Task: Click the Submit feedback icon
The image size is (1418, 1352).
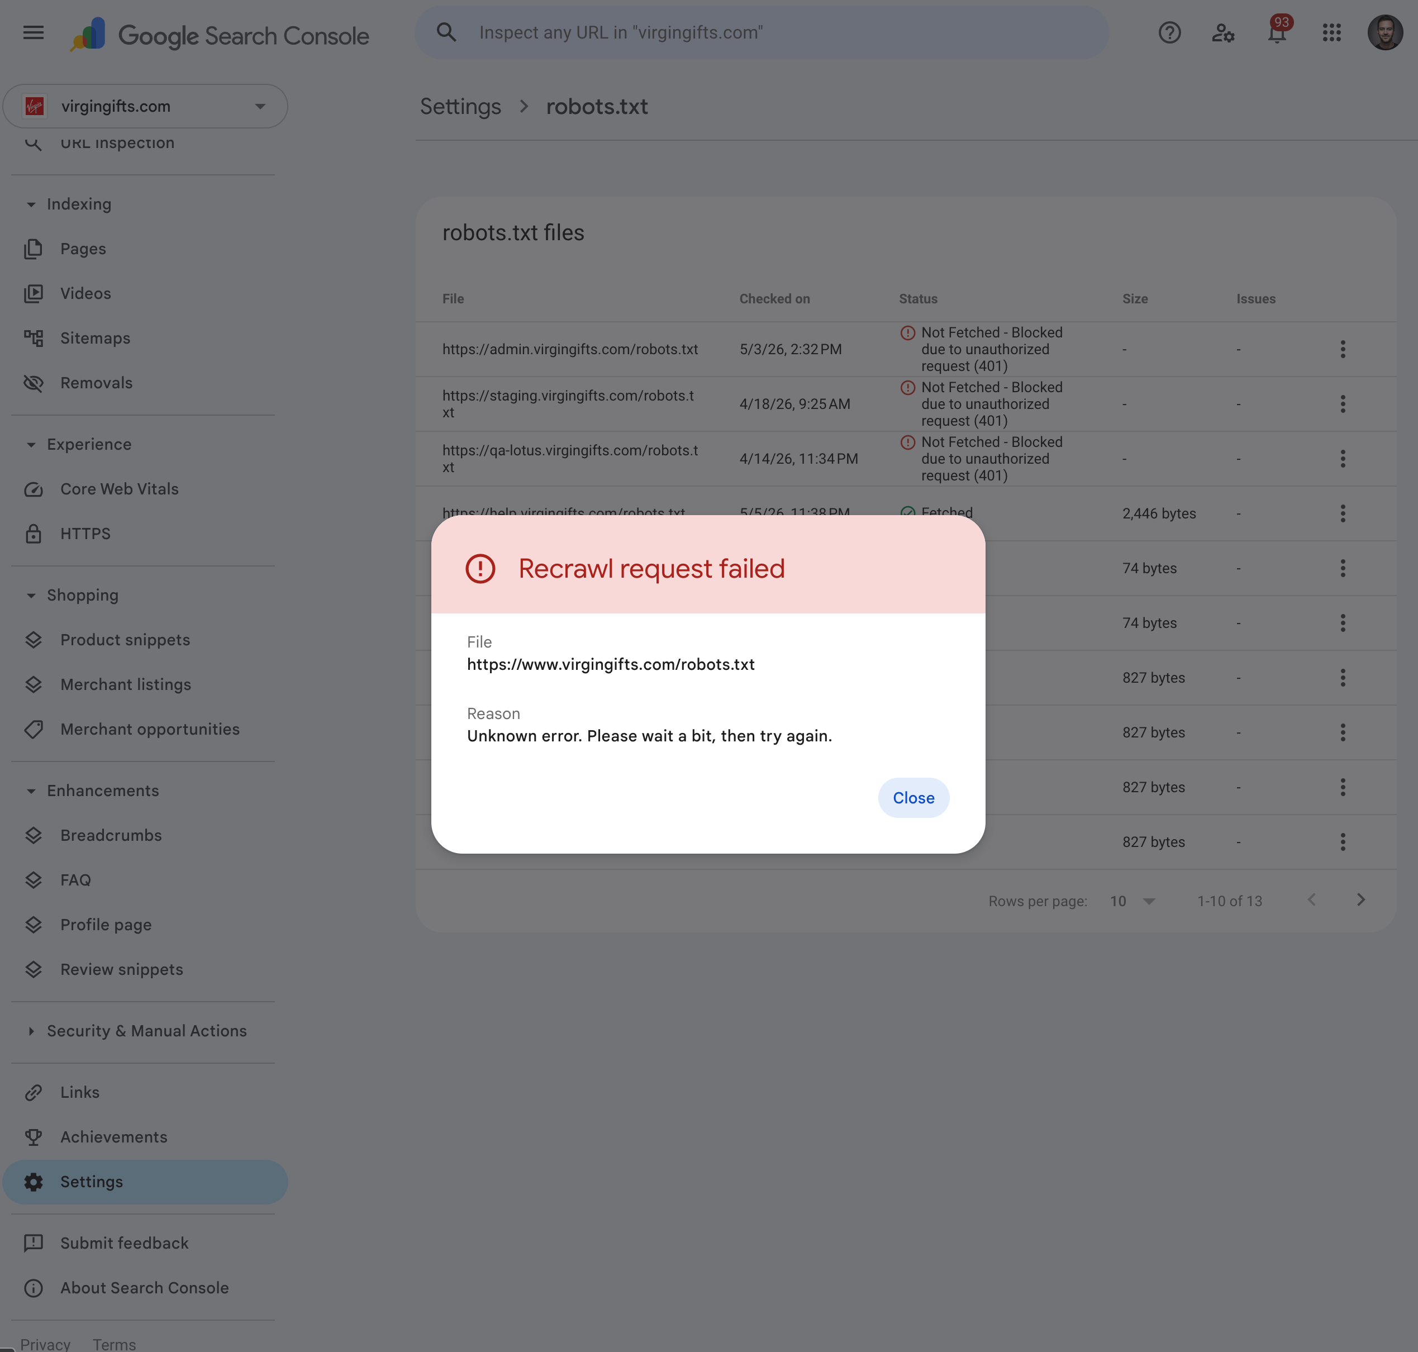Action: (34, 1243)
